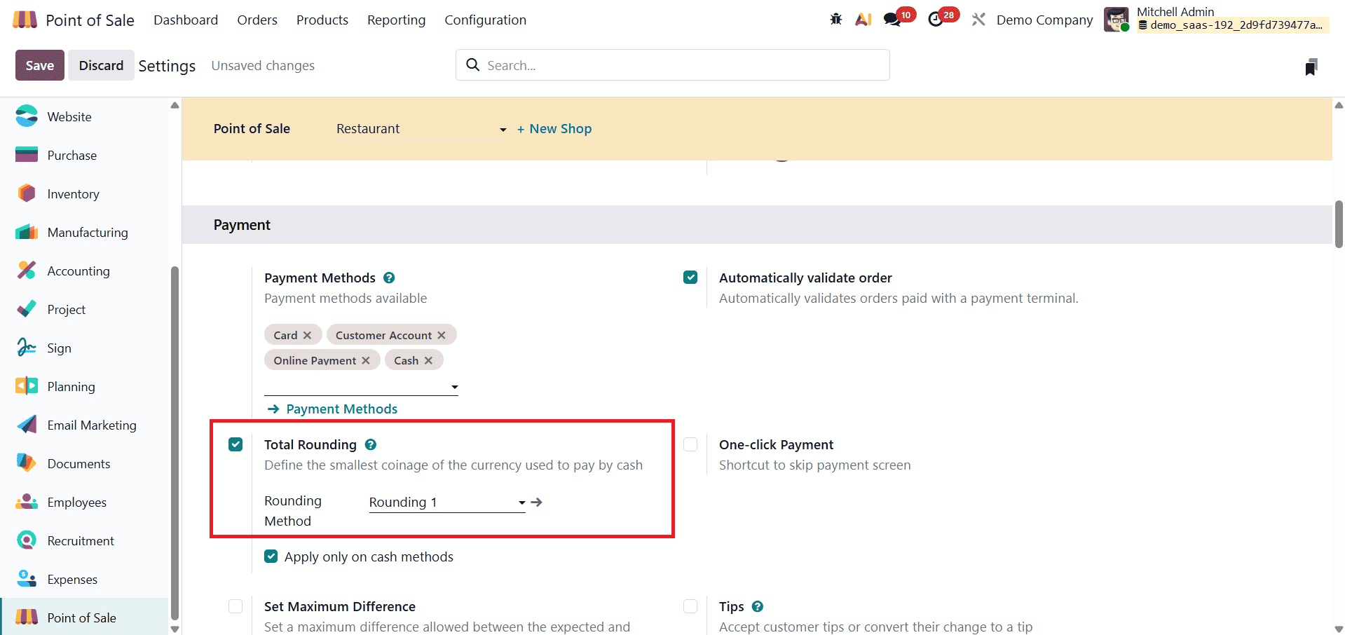The height and width of the screenshot is (635, 1345).
Task: Click the Save button
Action: tap(39, 65)
